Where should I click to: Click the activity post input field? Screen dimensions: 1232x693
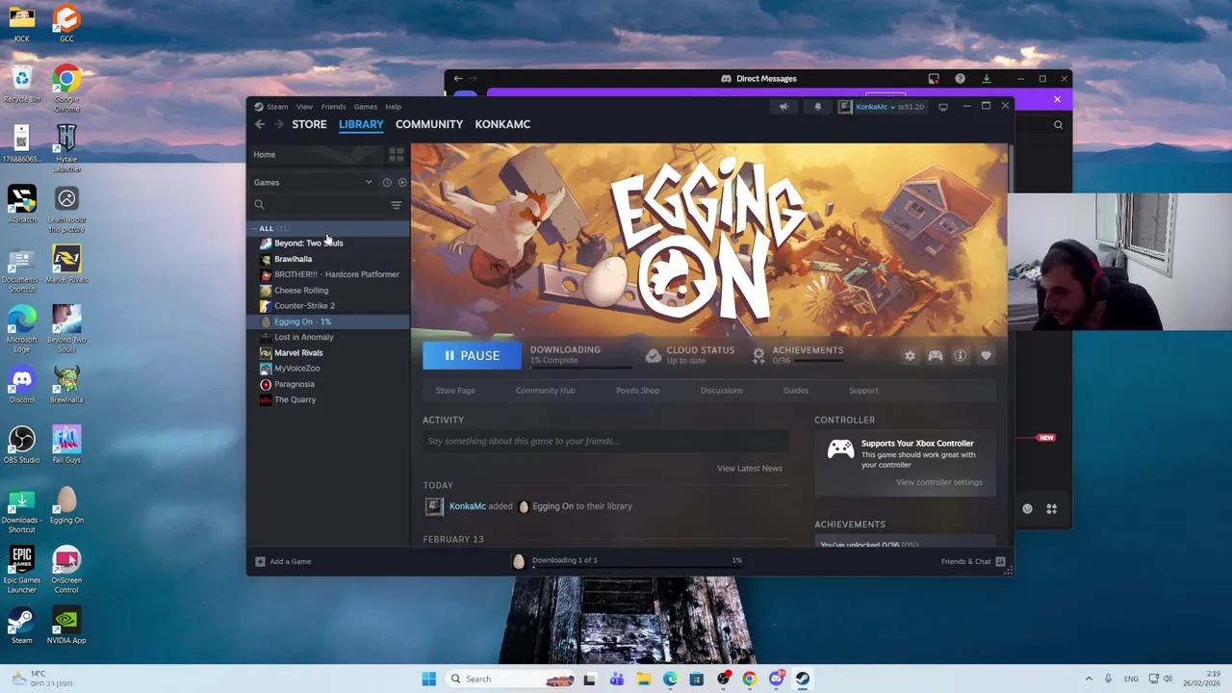[x=605, y=441]
